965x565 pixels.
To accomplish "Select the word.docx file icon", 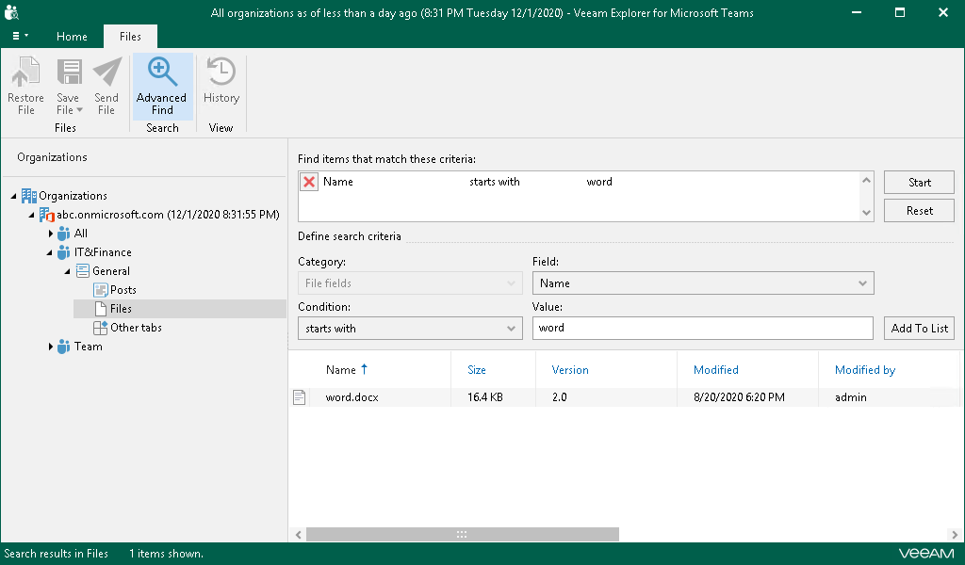I will tap(300, 397).
